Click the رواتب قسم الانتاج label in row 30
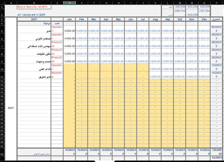This screenshot has height=162, width=224. (34, 152)
